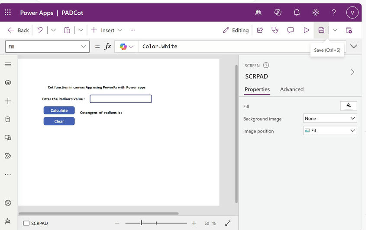The image size is (368, 230).
Task: Open notifications bell
Action: [x=297, y=13]
